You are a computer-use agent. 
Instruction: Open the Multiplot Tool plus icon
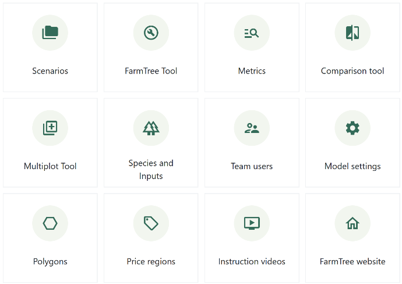click(50, 128)
